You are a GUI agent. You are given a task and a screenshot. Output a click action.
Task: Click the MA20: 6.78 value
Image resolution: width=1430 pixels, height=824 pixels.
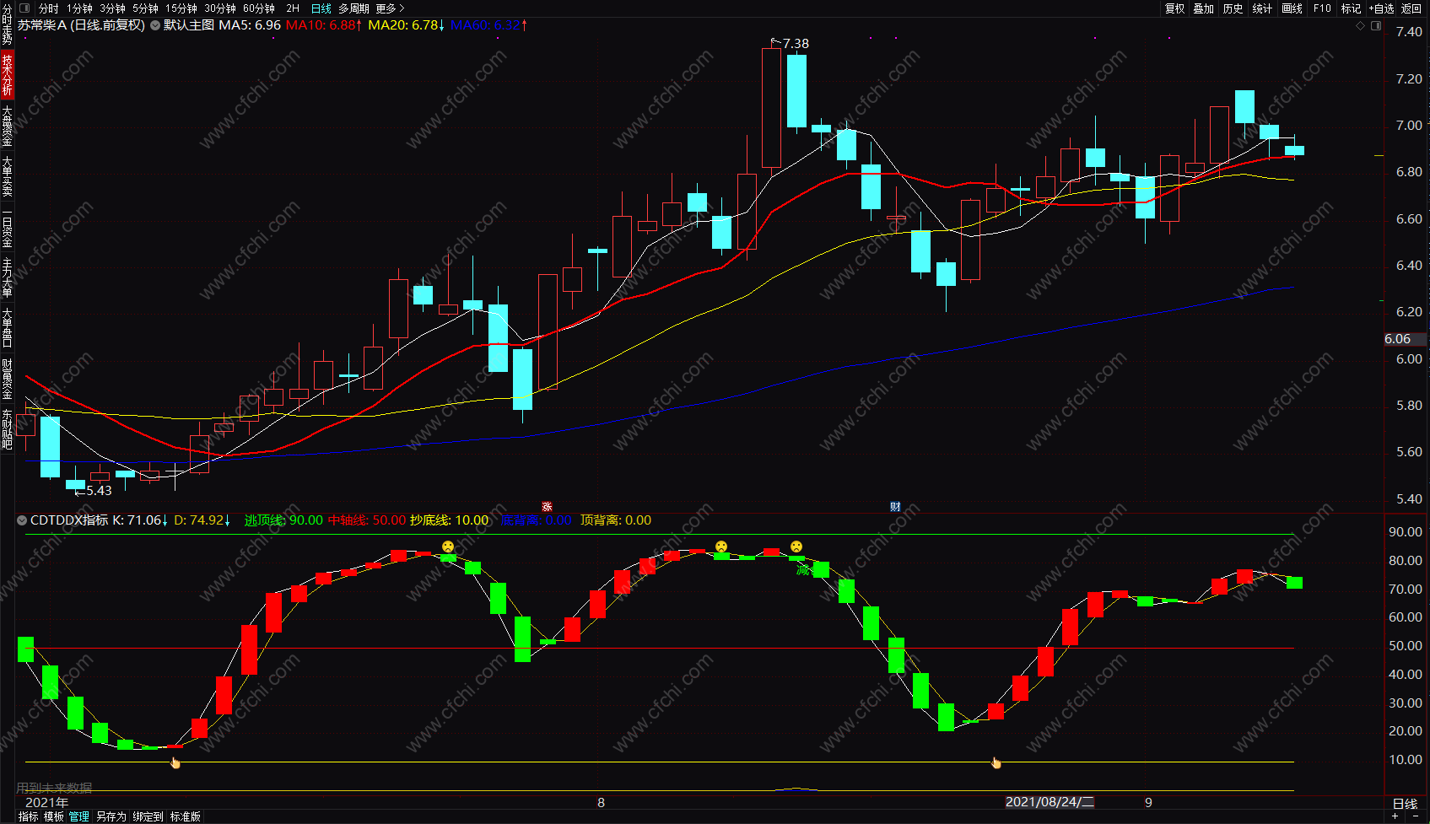click(407, 25)
